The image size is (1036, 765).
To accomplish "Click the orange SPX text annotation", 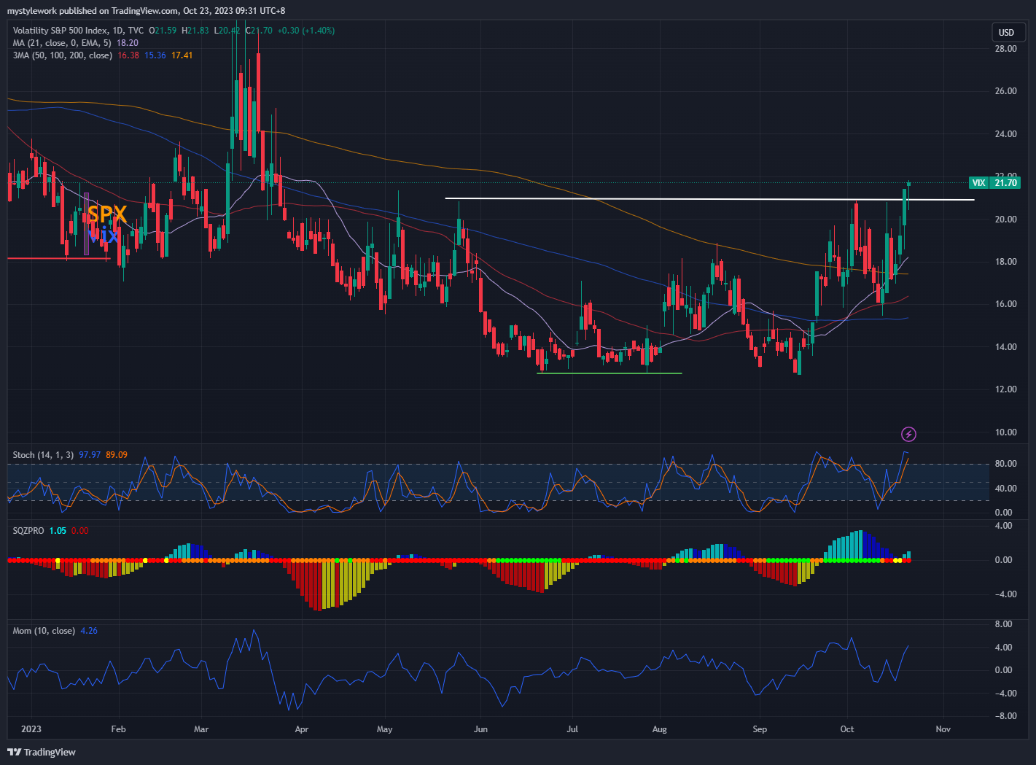I will click(107, 214).
